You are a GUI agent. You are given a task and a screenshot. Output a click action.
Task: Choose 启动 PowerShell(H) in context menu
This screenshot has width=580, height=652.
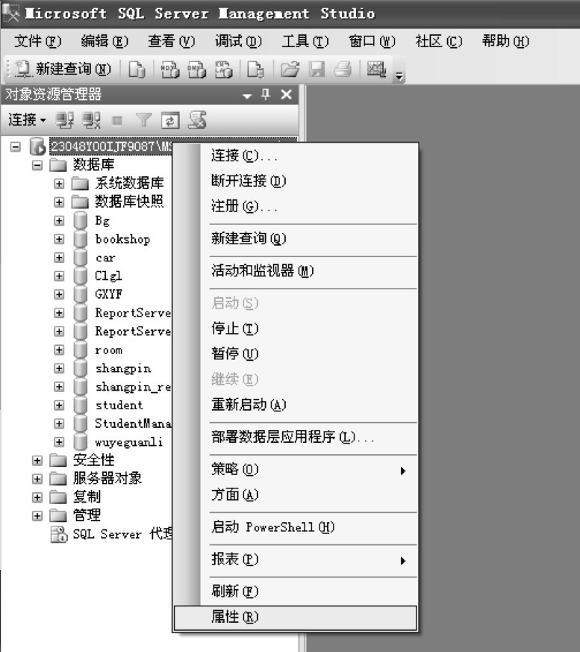click(x=296, y=527)
